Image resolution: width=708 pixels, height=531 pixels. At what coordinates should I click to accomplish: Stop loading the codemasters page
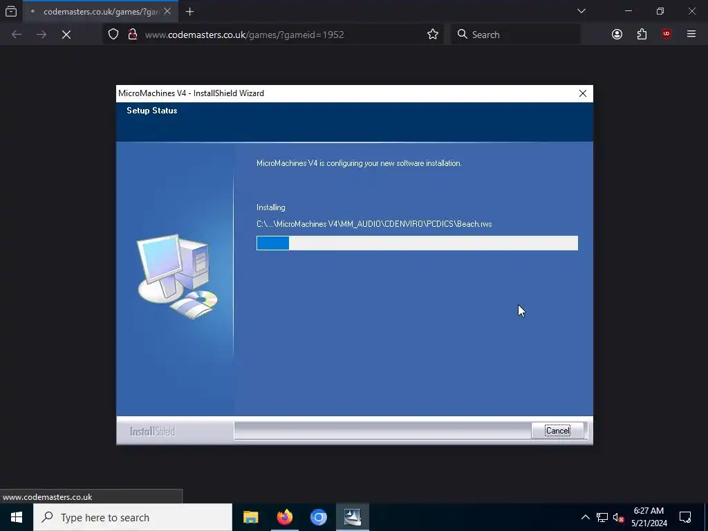tap(66, 35)
